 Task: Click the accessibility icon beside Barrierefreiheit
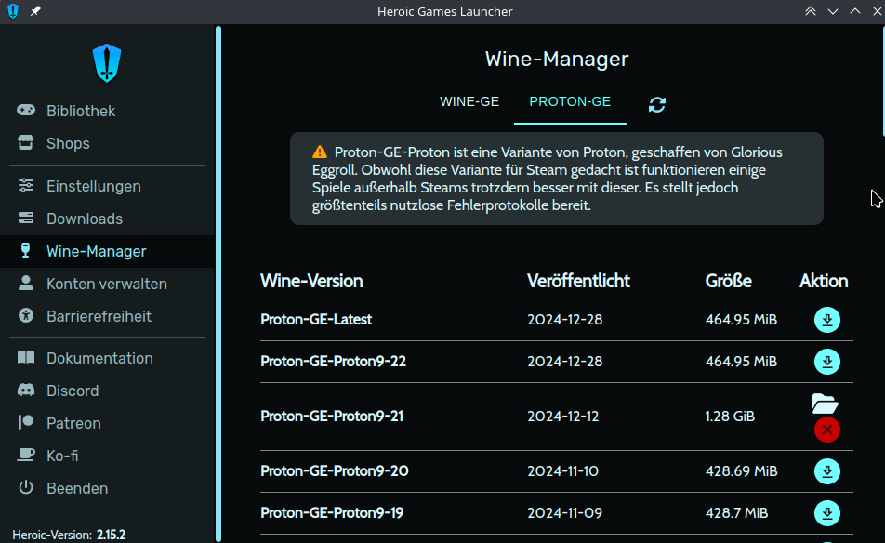tap(26, 315)
